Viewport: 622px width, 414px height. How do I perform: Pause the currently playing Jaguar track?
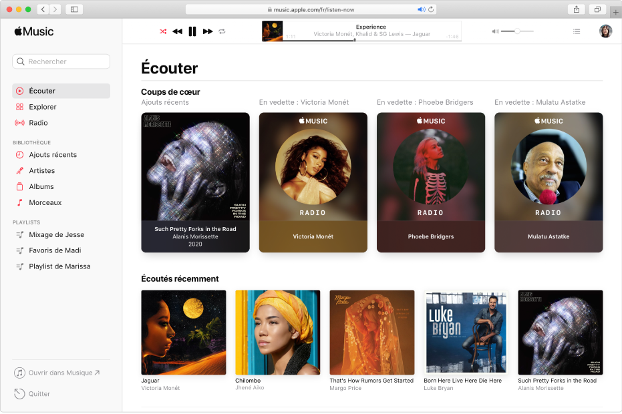[192, 31]
